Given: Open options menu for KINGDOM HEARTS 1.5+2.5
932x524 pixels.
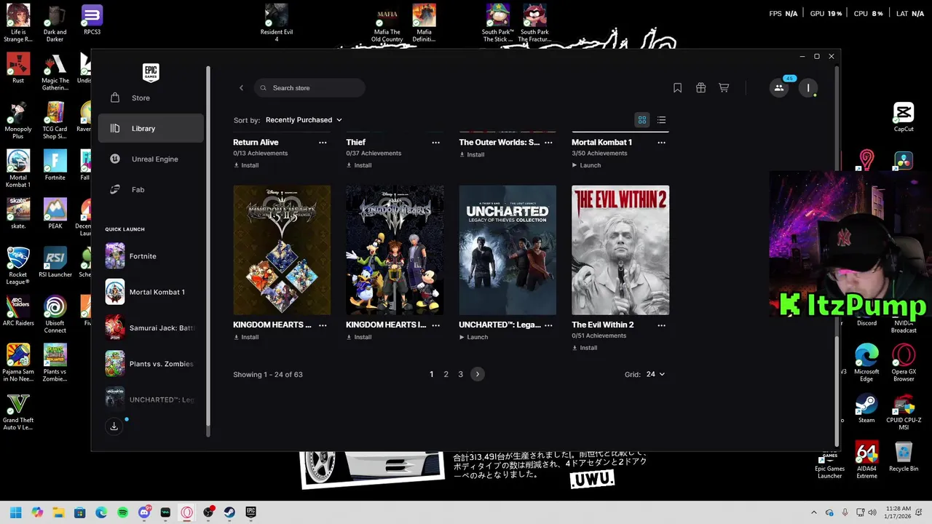Looking at the screenshot, I should [323, 325].
